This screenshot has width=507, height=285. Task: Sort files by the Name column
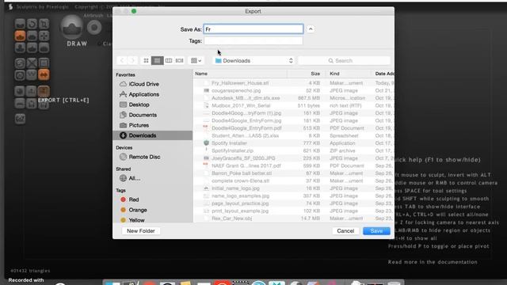(240, 74)
